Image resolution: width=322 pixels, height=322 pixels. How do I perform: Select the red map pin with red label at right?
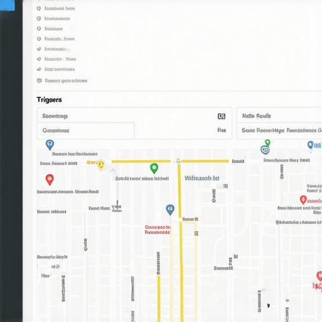pyautogui.click(x=303, y=200)
